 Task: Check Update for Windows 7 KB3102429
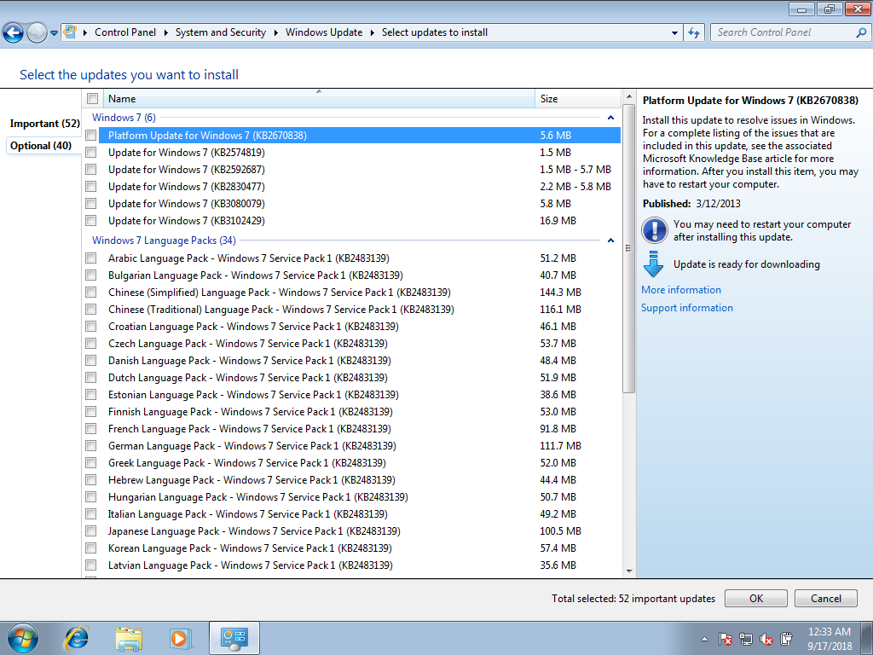pyautogui.click(x=90, y=221)
